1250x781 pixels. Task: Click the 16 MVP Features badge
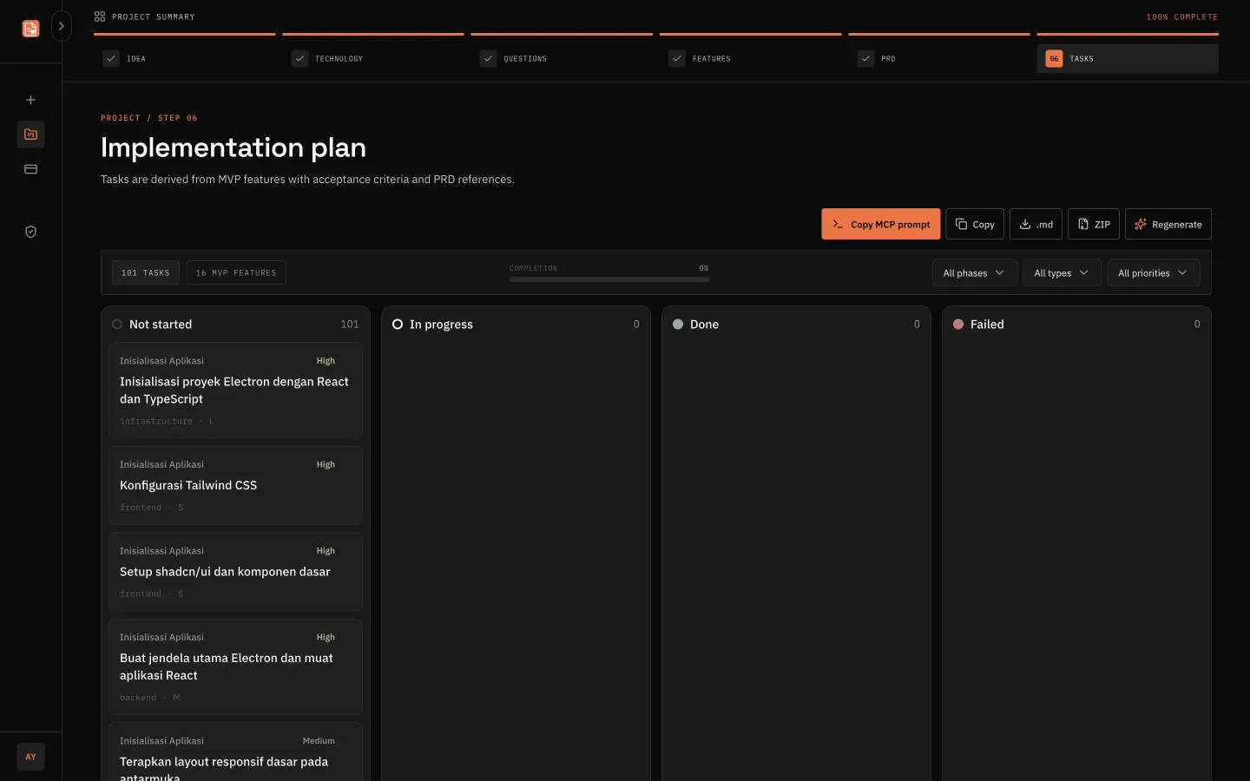tap(236, 272)
